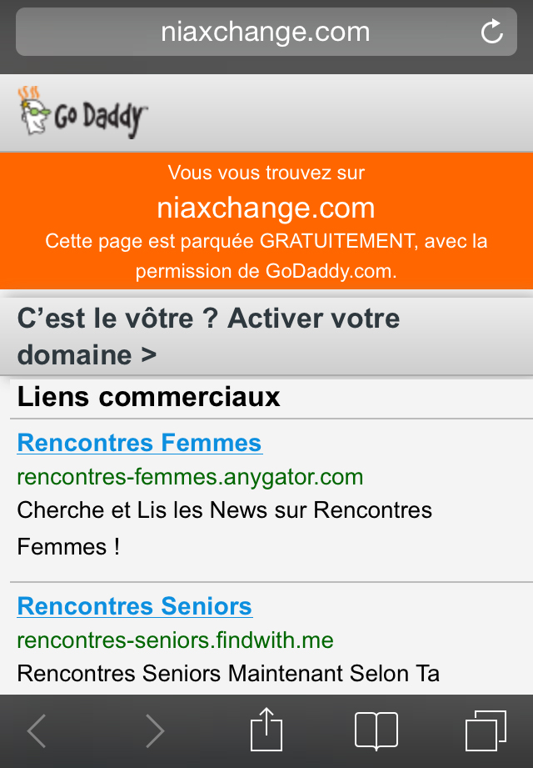Tap the "Vous vous trouvez sur" text

pos(266,173)
